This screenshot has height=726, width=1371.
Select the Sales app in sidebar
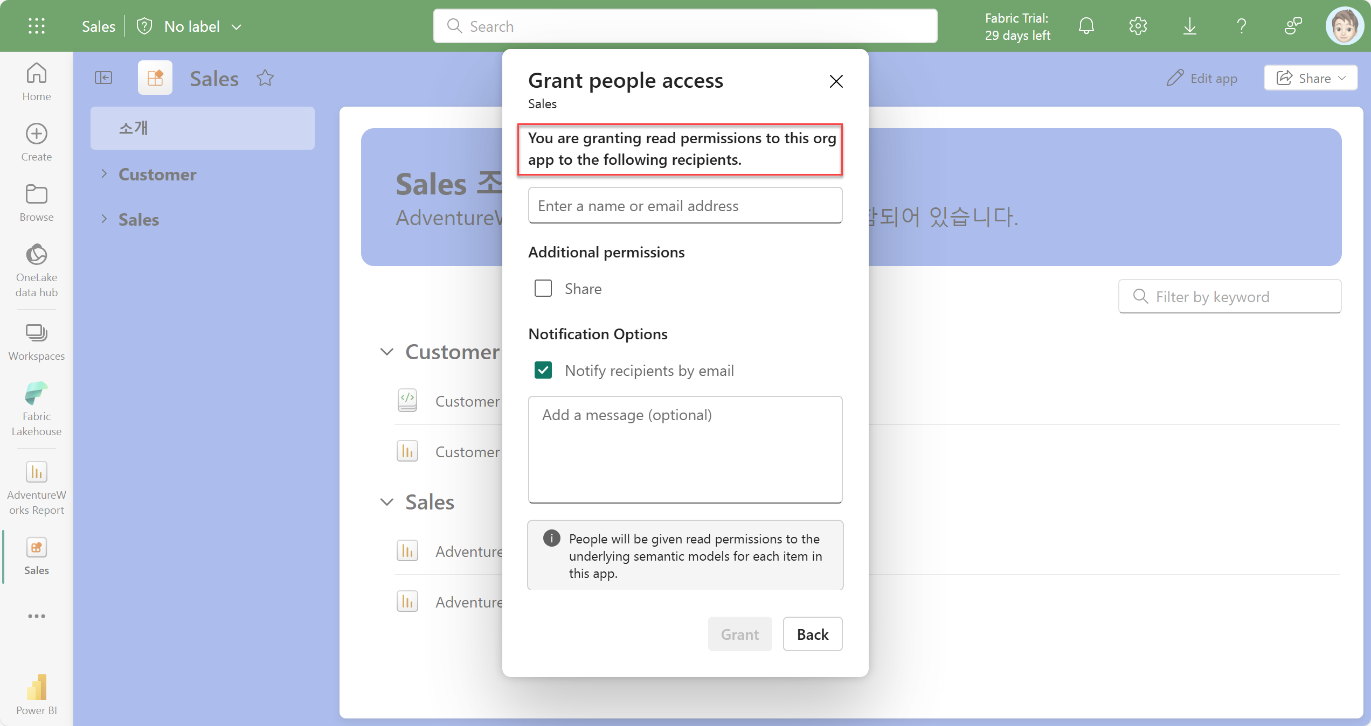tap(37, 557)
